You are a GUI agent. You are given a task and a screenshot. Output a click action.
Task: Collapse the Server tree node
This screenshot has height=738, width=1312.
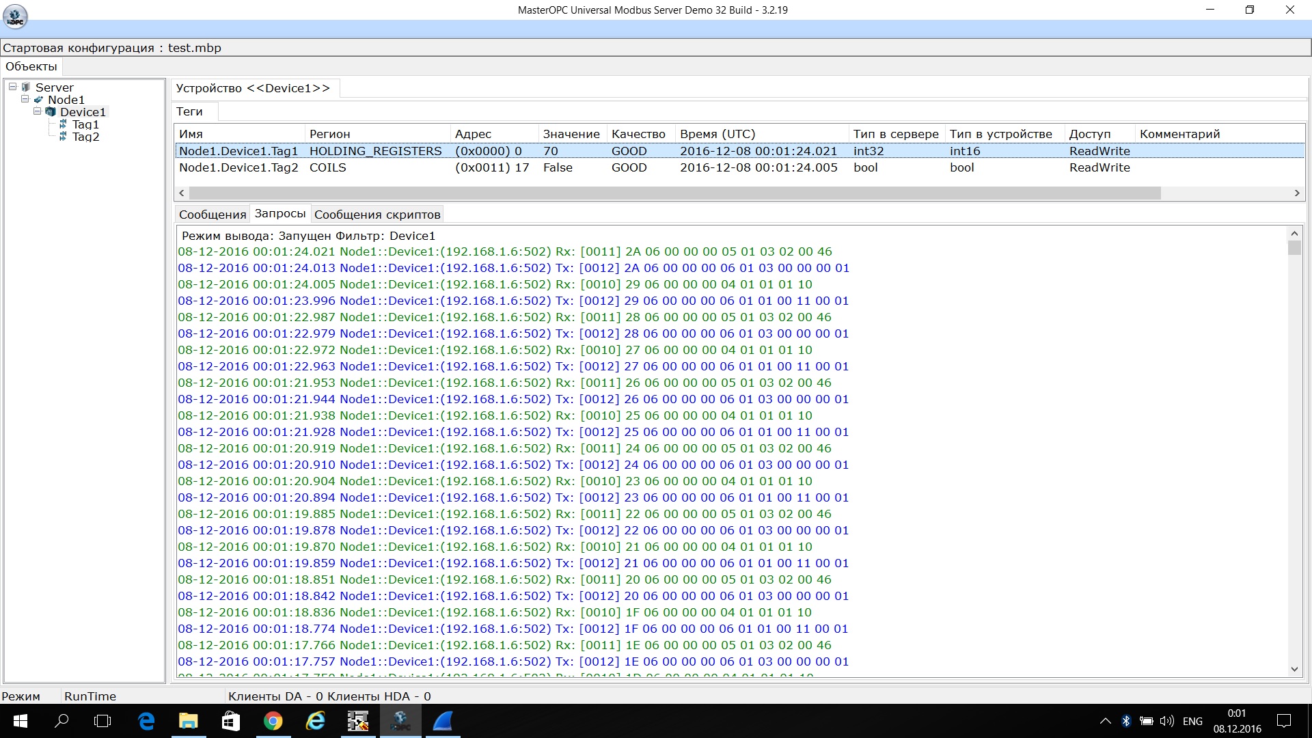[x=12, y=87]
